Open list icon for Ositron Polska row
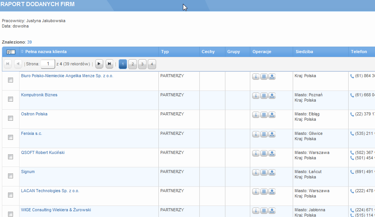The image size is (375, 217). coord(264,115)
